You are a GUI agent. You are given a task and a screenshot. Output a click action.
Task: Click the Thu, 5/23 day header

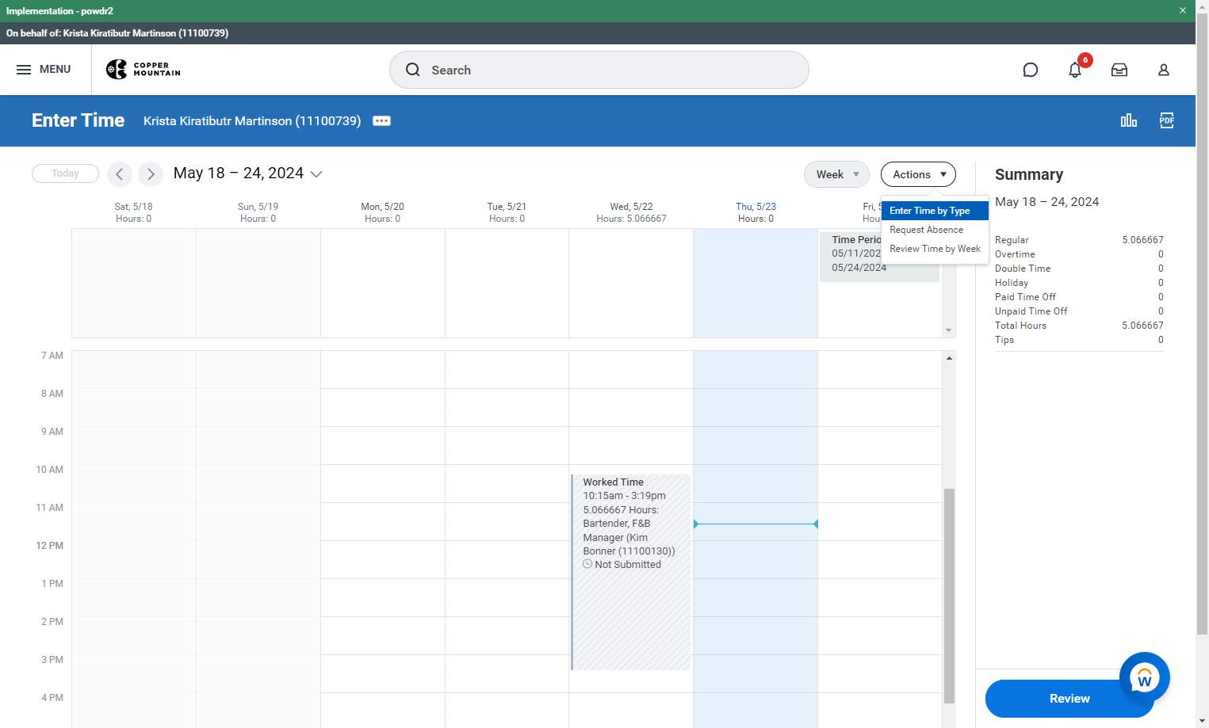click(x=756, y=212)
